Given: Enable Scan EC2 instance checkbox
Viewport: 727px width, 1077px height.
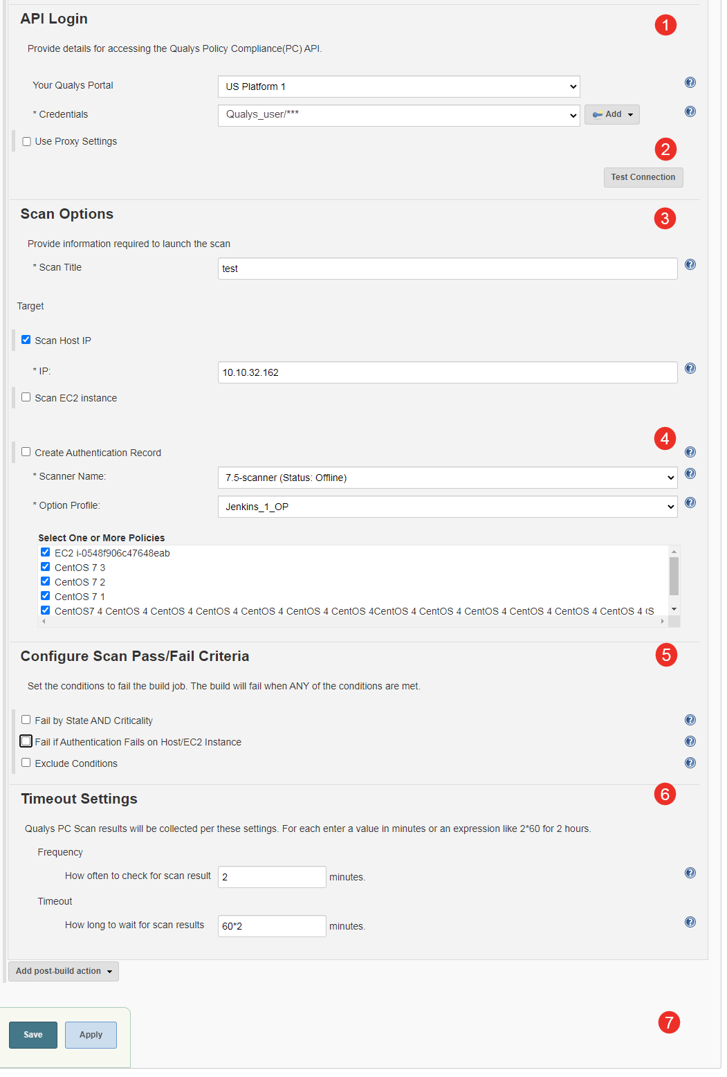Looking at the screenshot, I should point(26,397).
